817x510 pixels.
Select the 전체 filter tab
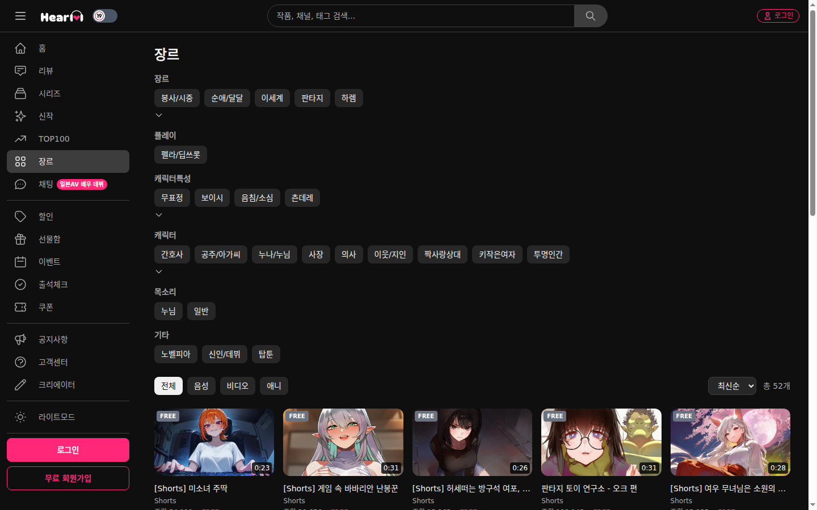pos(169,386)
